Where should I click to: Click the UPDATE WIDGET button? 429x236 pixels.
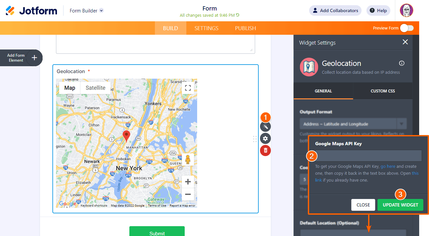pos(401,205)
